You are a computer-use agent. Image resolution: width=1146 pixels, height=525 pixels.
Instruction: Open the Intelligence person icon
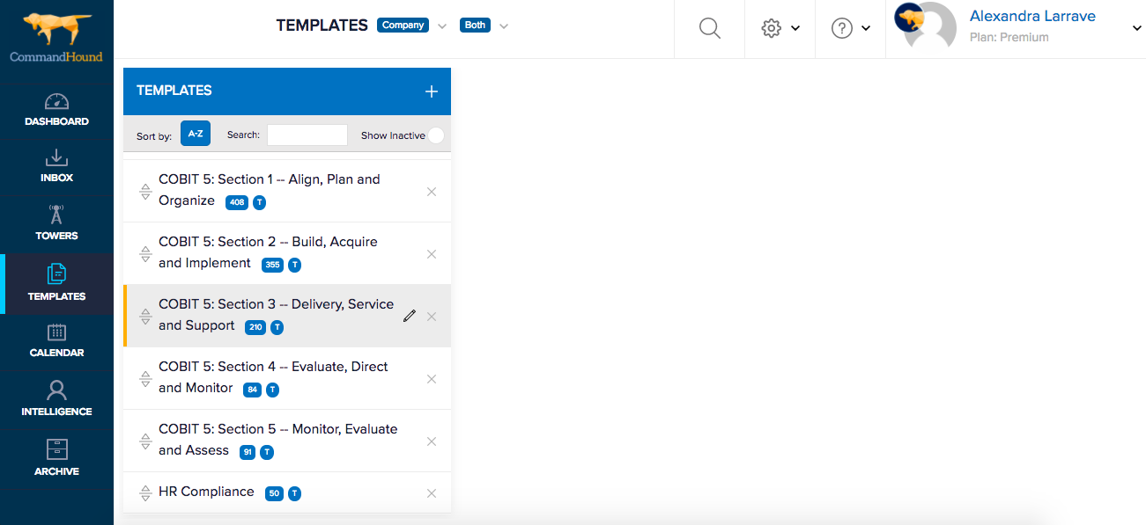tap(56, 390)
